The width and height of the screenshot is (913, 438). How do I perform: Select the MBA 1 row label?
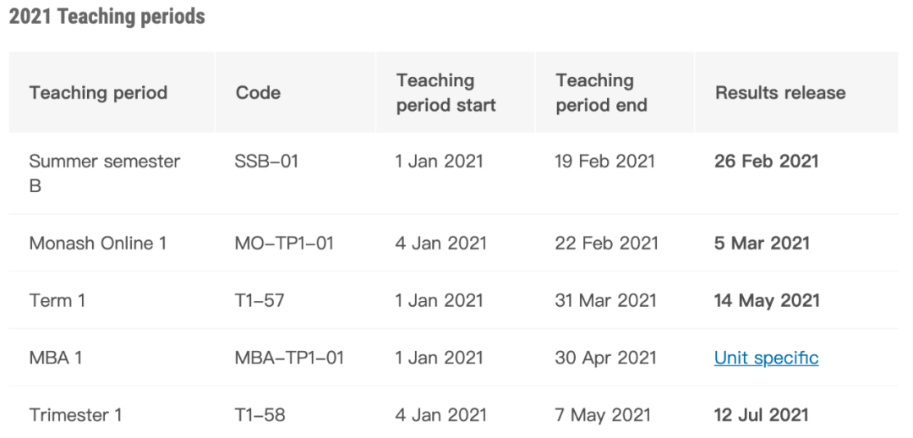point(55,358)
